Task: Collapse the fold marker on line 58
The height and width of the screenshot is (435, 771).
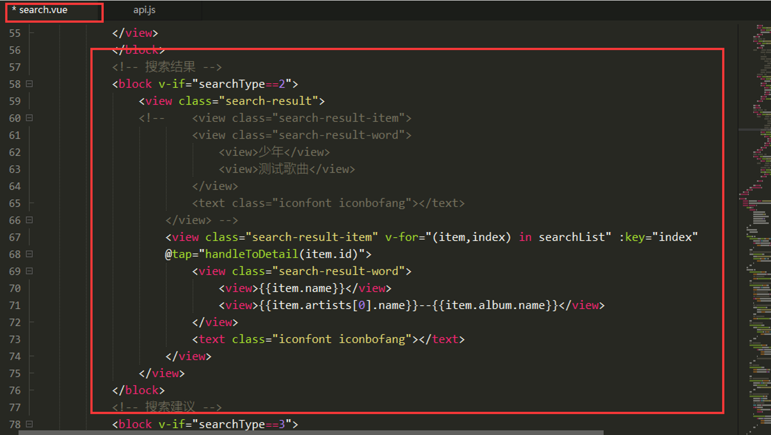Action: click(29, 84)
